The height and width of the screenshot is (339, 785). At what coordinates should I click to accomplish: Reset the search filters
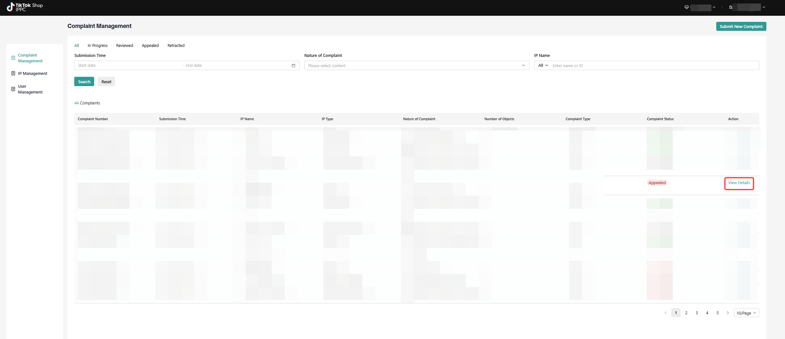click(106, 82)
